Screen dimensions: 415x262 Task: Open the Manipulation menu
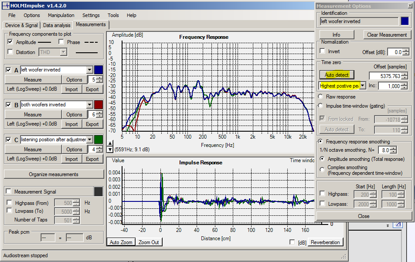click(x=61, y=15)
